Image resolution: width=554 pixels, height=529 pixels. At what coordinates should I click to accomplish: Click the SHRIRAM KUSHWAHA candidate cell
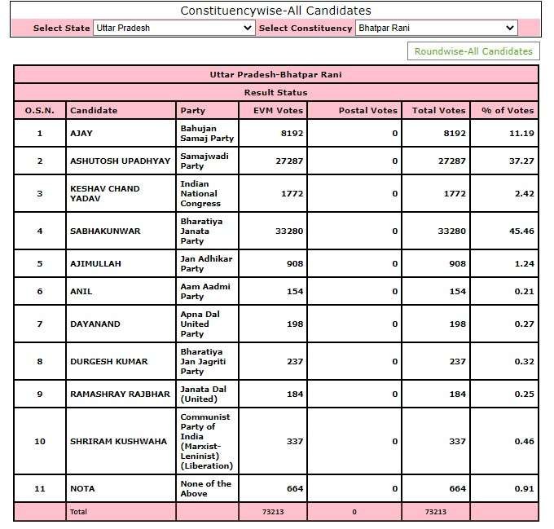121,441
